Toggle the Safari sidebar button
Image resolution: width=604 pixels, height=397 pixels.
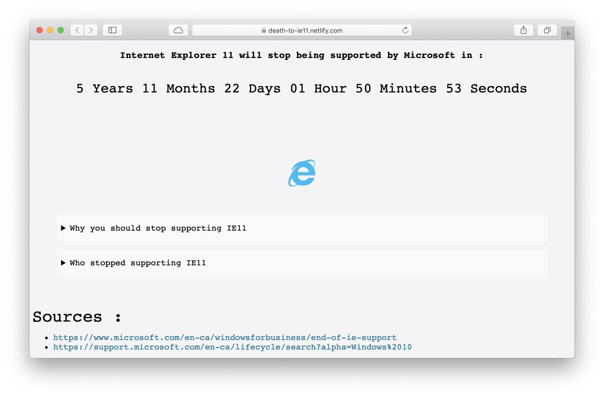pyautogui.click(x=112, y=30)
